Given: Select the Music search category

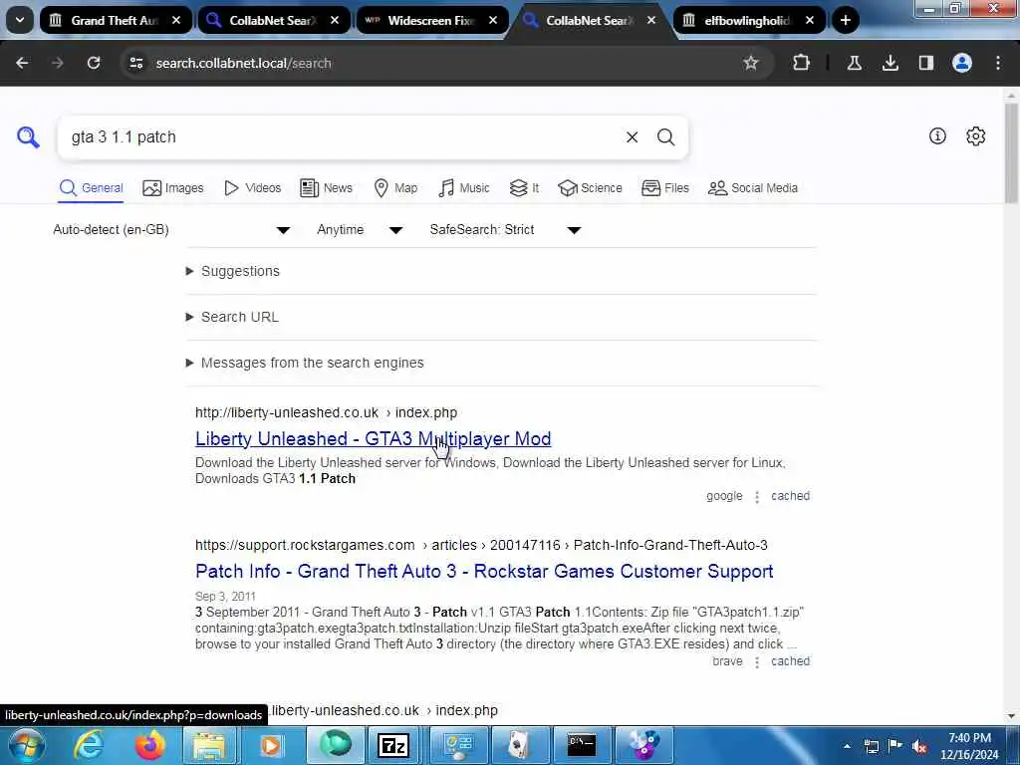Looking at the screenshot, I should 464,188.
